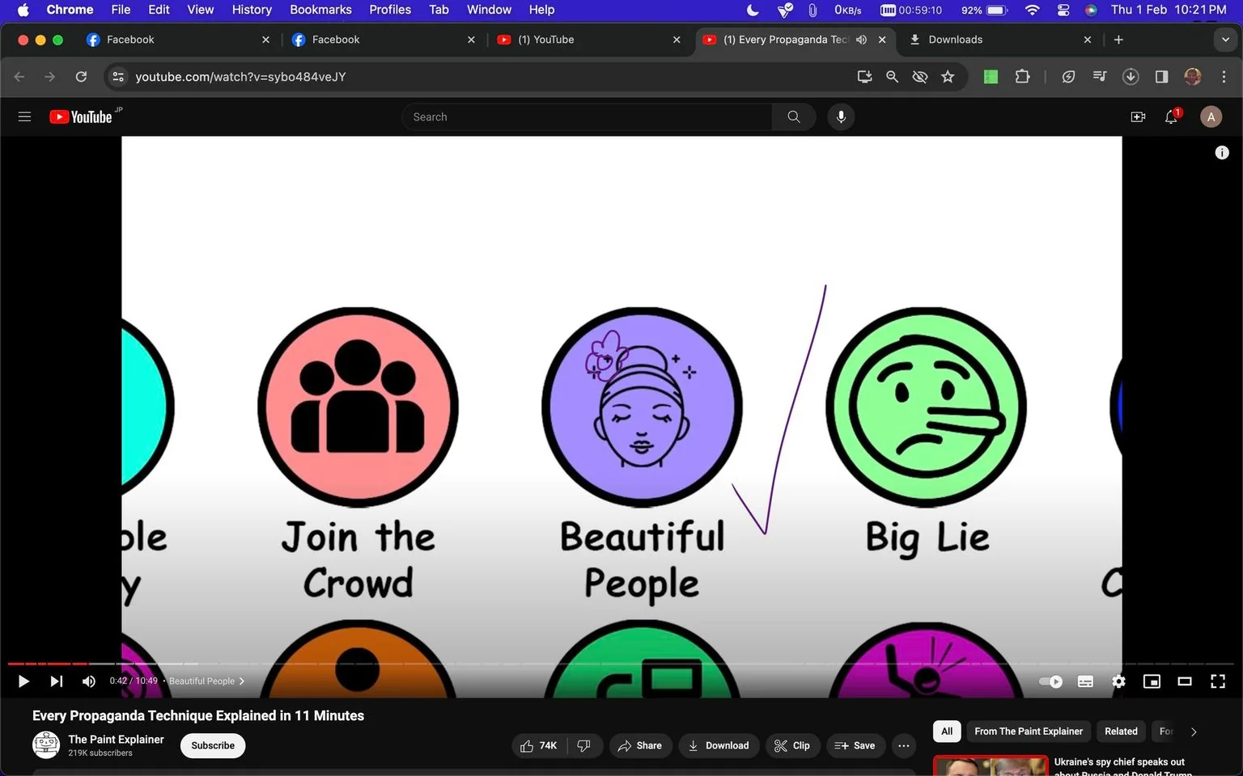Open the Bookmarks menu
This screenshot has width=1243, height=776.
[x=320, y=10]
